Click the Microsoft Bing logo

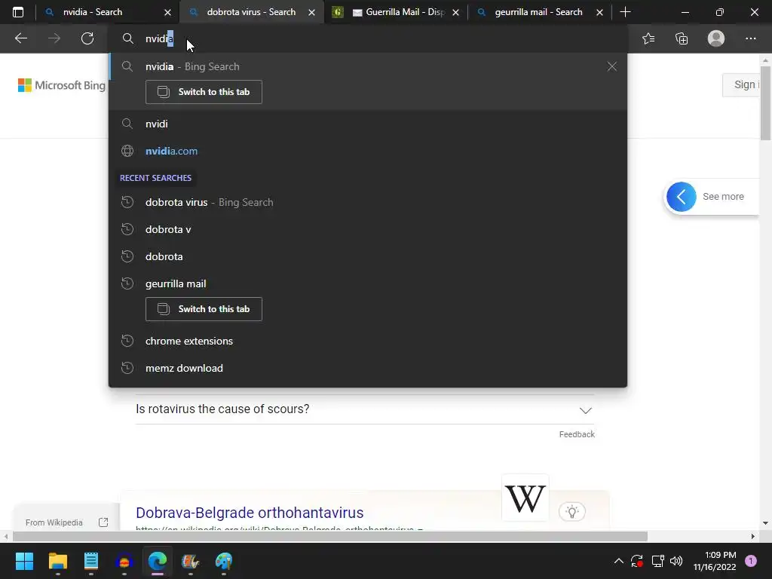point(62,85)
